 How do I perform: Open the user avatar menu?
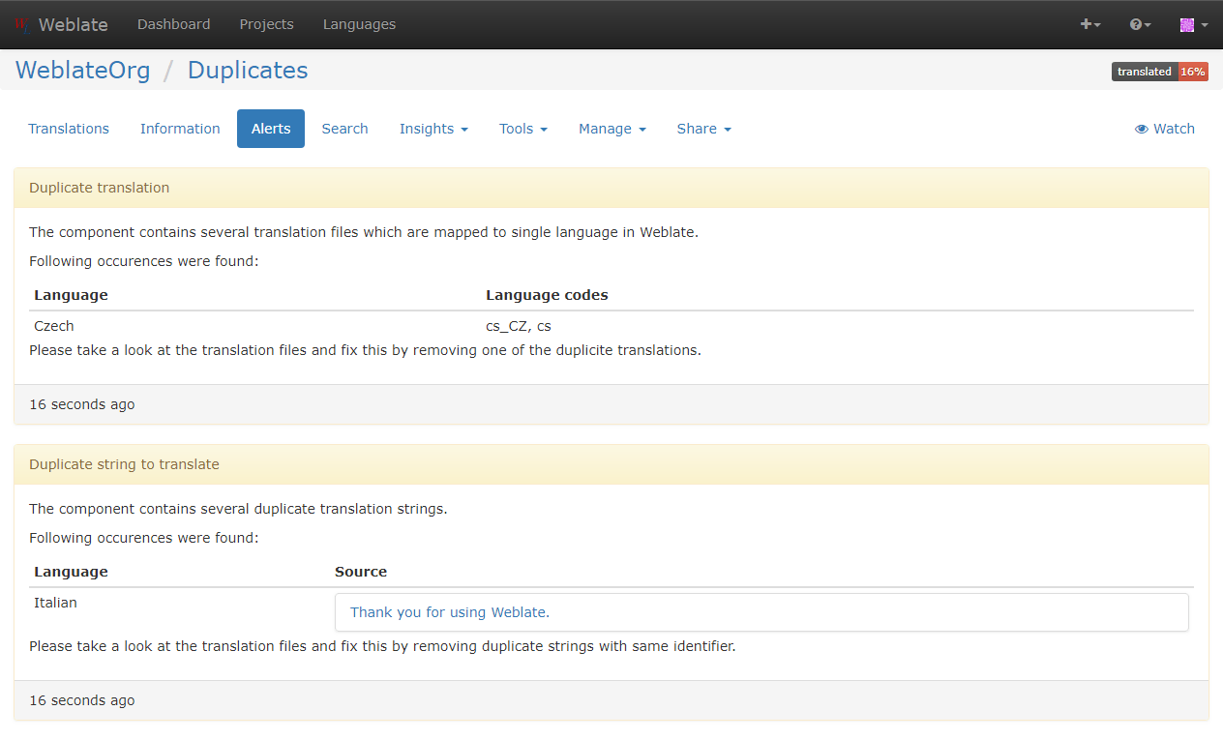pyautogui.click(x=1193, y=24)
